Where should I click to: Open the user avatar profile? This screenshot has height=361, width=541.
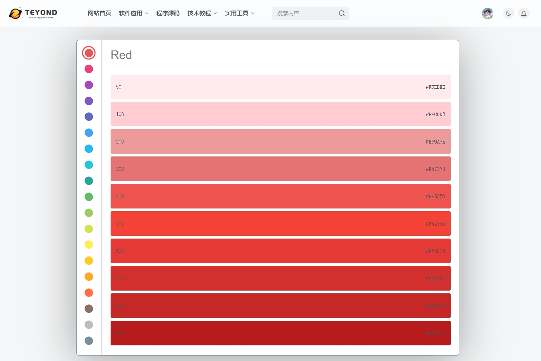(487, 13)
